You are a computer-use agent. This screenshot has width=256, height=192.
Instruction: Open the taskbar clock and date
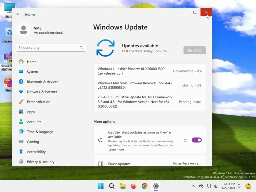228,186
